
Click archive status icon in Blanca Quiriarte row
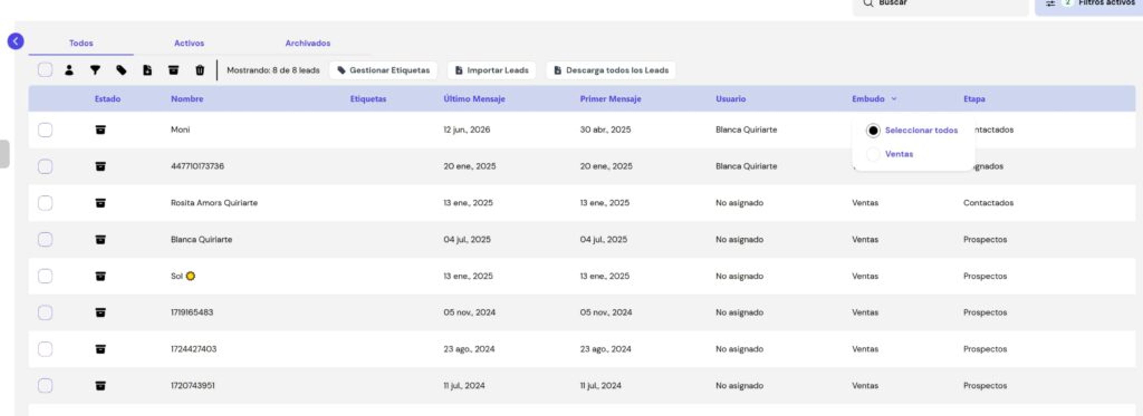click(x=101, y=239)
